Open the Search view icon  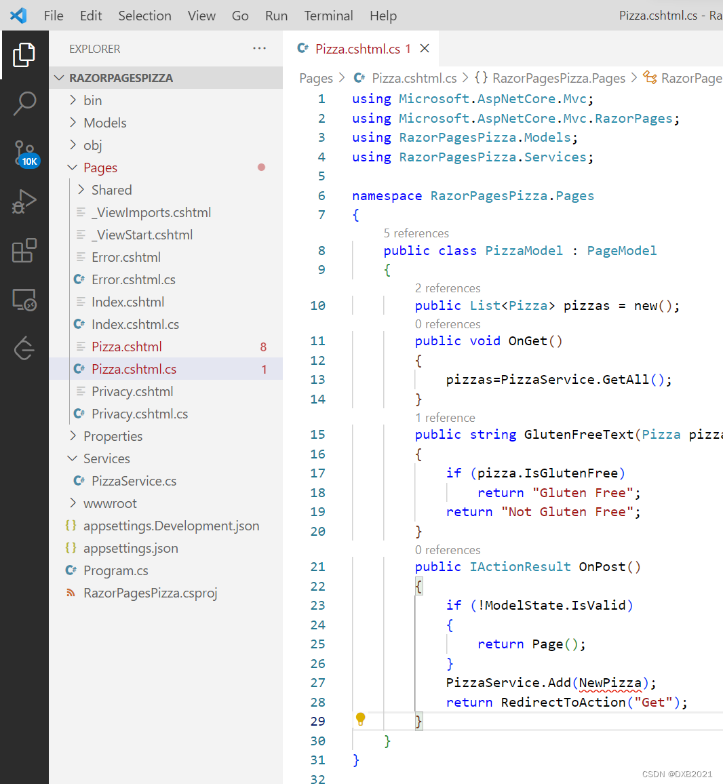click(24, 104)
